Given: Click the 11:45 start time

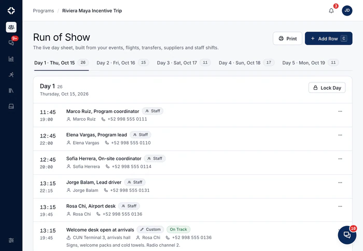Looking at the screenshot, I should pos(48,113).
